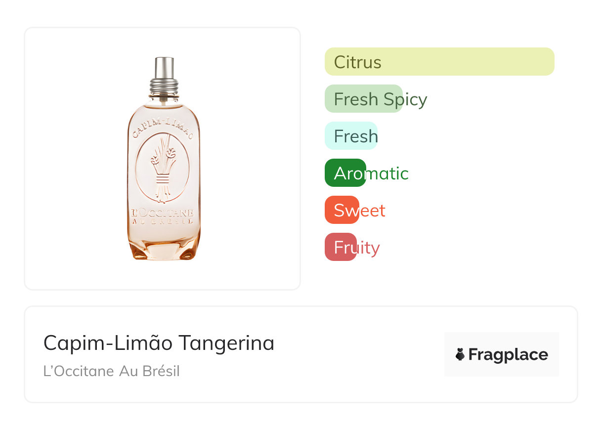The image size is (602, 427).
Task: Click the perfume bottle's silver spray cap
Action: coord(164,67)
